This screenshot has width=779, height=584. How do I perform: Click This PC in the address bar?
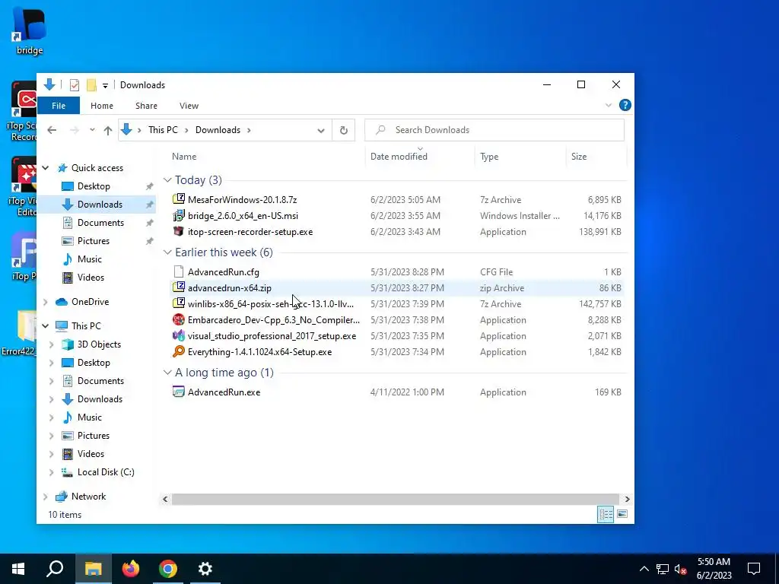tap(163, 130)
